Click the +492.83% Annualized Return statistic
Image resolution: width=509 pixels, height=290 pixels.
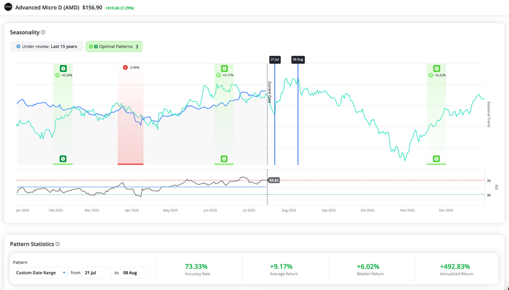(x=455, y=266)
